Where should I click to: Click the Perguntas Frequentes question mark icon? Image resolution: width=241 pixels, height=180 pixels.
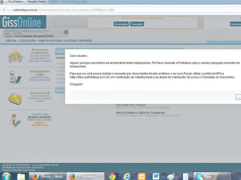coord(15,55)
